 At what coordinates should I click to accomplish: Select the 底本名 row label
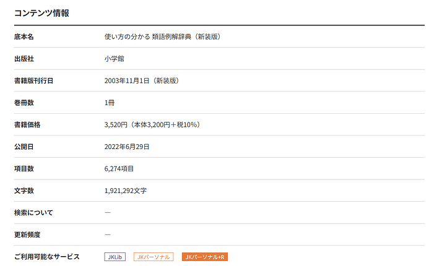[x=24, y=36]
